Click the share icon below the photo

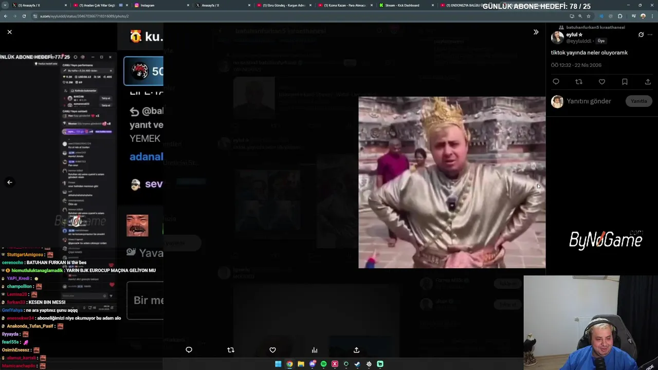coord(356,350)
